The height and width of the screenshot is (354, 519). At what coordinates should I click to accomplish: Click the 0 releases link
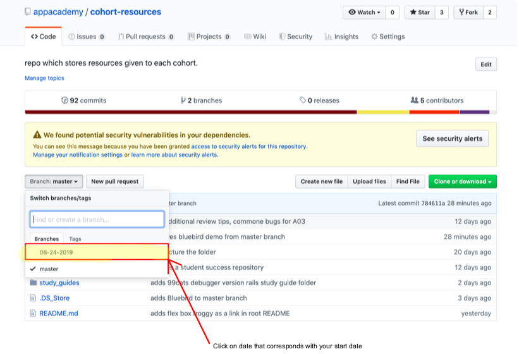319,101
